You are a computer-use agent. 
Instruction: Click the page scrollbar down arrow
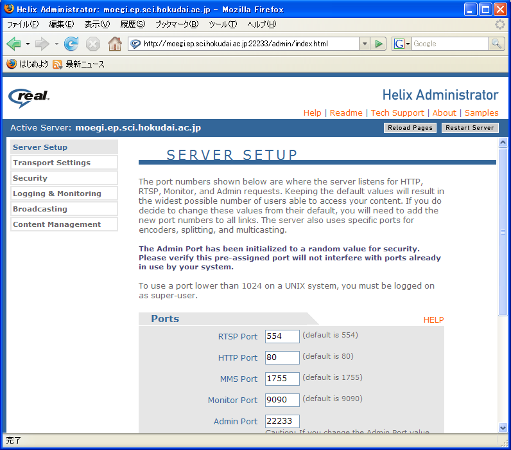[503, 428]
